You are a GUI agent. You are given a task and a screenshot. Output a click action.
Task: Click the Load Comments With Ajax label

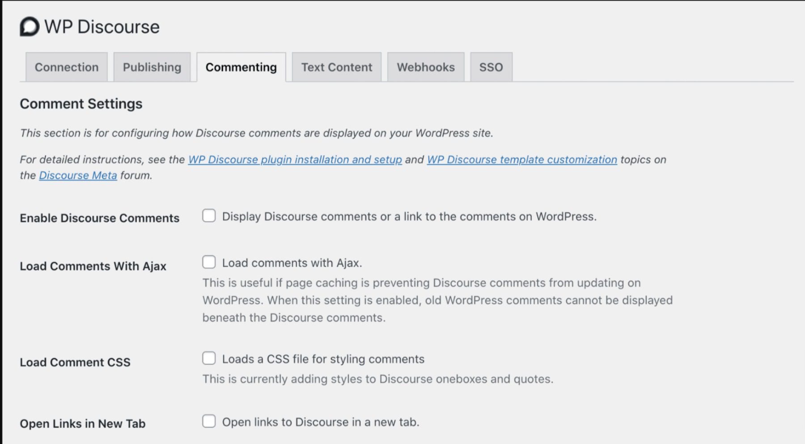point(93,266)
